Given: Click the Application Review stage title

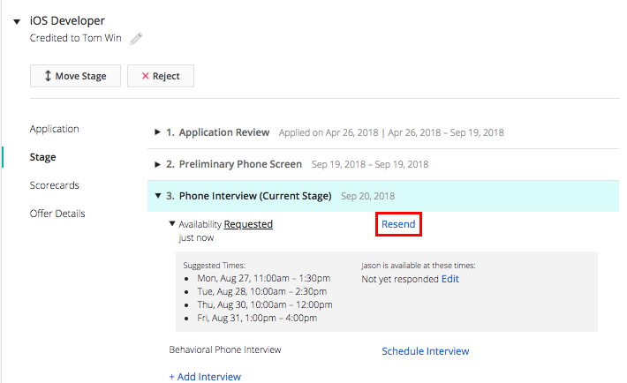Looking at the screenshot, I should (x=224, y=132).
